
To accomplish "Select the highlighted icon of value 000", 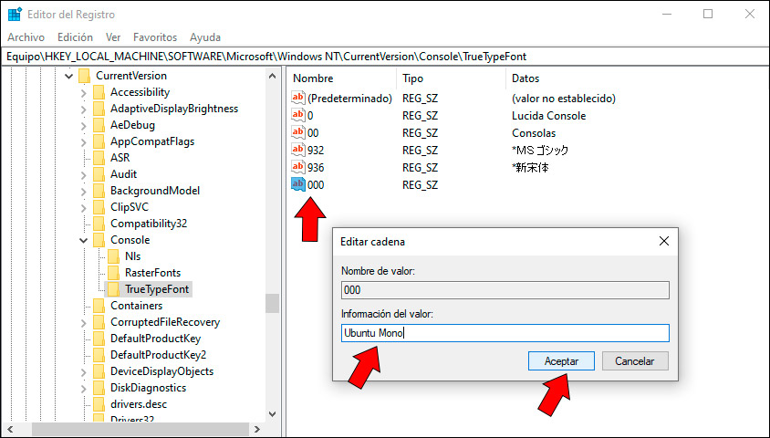I will 298,184.
